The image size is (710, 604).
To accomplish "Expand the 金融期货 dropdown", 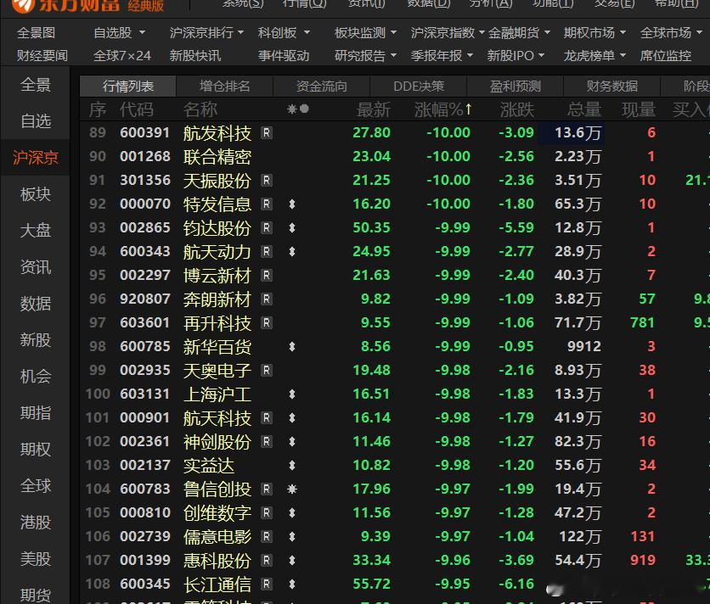I will coord(519,32).
